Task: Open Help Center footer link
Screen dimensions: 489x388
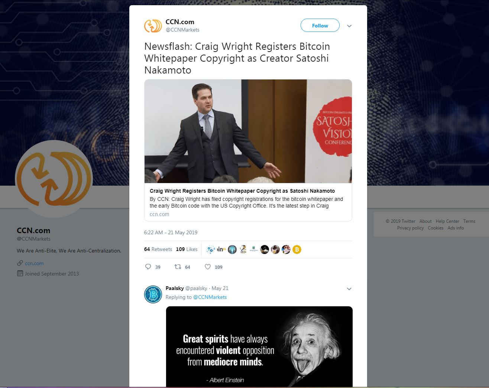Action: click(447, 221)
